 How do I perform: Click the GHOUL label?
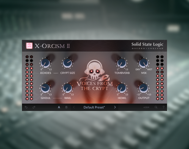(45, 98)
